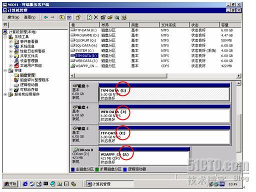Select the QUORUM (Q:) volume row
Viewport: 256px width, 192px height.
click(155, 40)
